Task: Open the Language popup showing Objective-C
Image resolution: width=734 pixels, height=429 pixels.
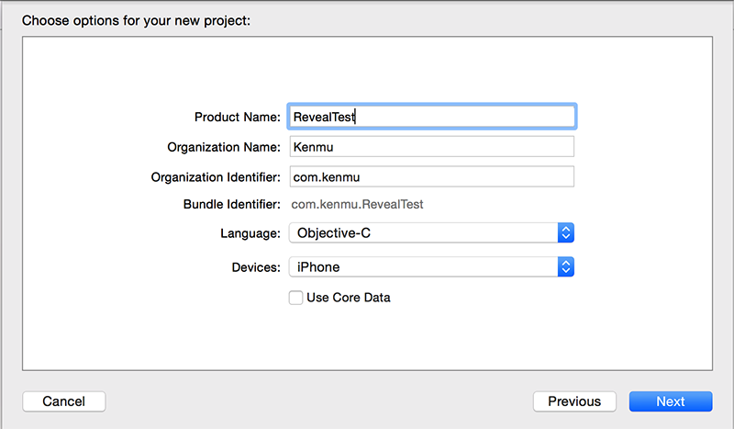Action: (431, 233)
